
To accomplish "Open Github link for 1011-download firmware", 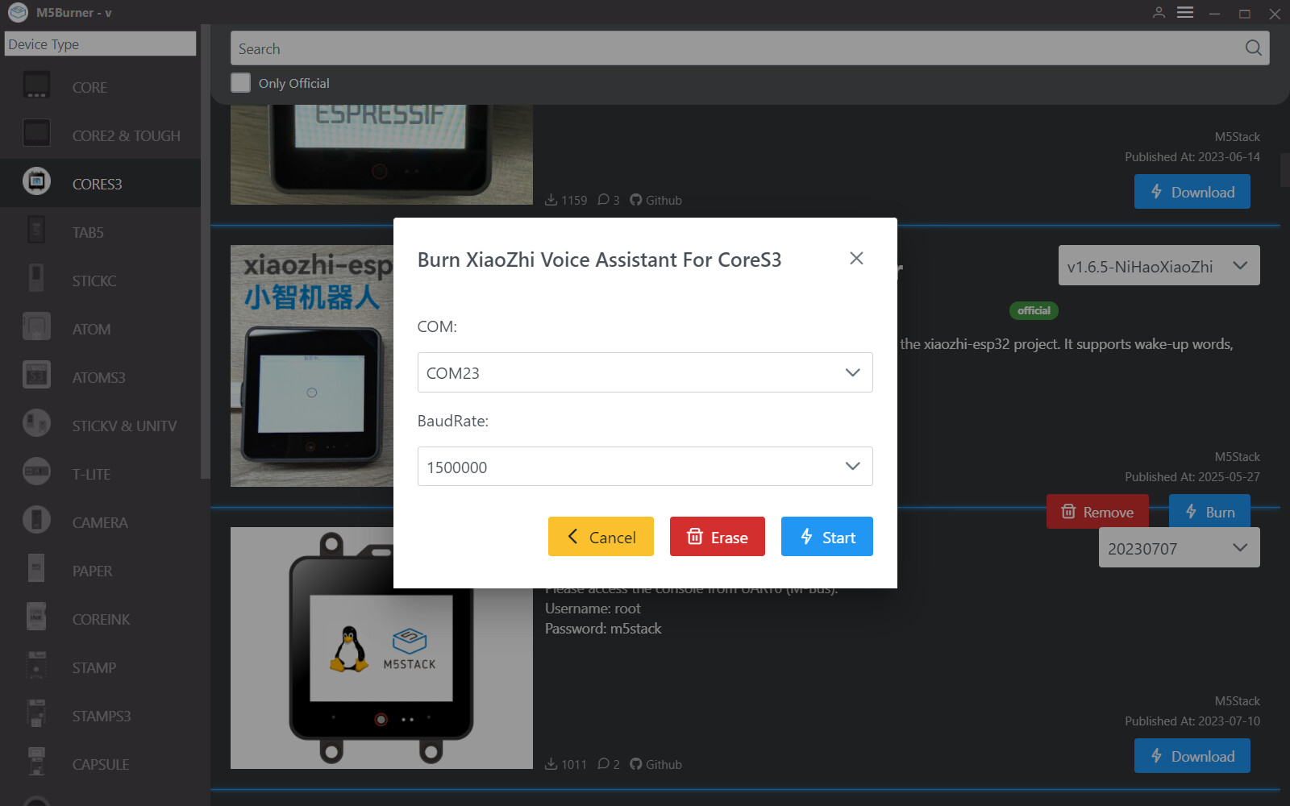I will (x=655, y=764).
